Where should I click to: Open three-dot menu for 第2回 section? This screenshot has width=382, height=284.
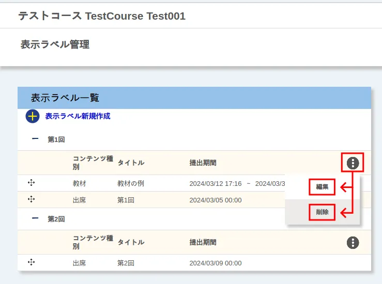[353, 243]
